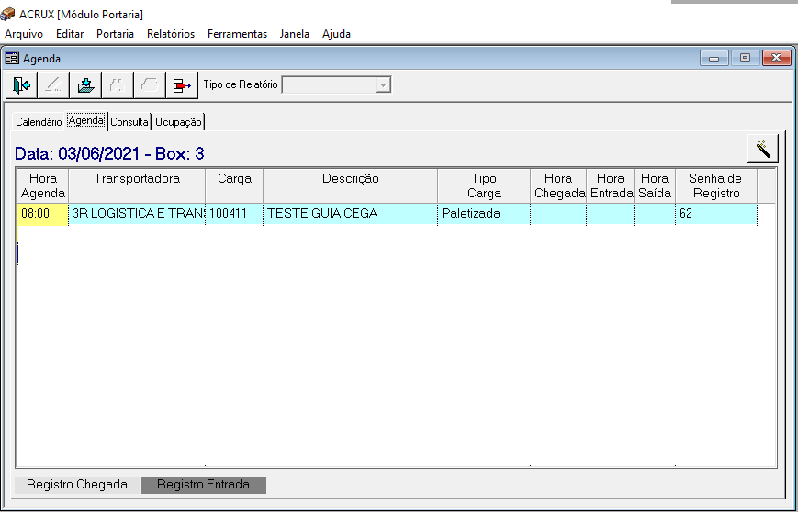Click the Registro Entrada button

(204, 485)
